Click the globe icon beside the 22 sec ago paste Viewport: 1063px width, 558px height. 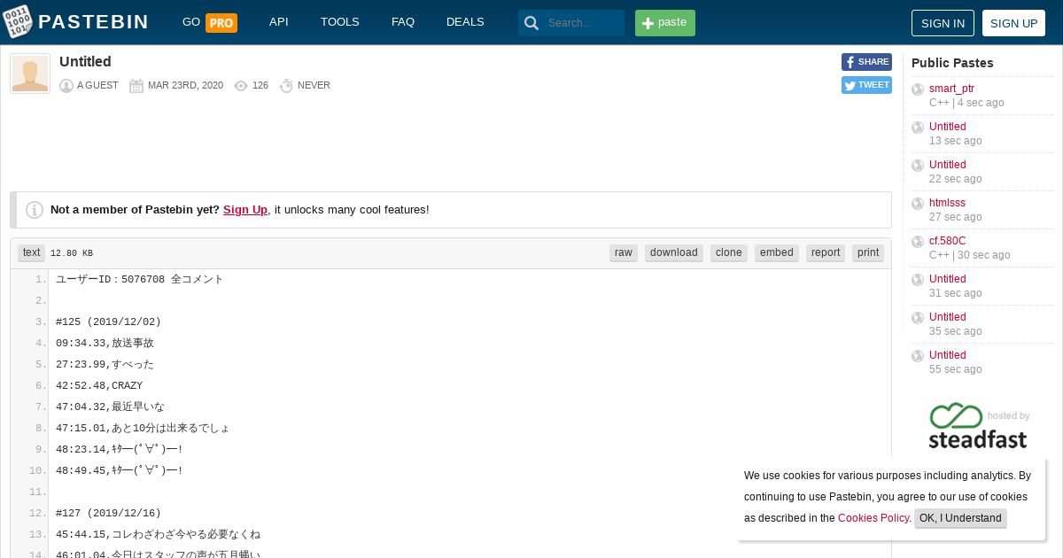pos(918,166)
